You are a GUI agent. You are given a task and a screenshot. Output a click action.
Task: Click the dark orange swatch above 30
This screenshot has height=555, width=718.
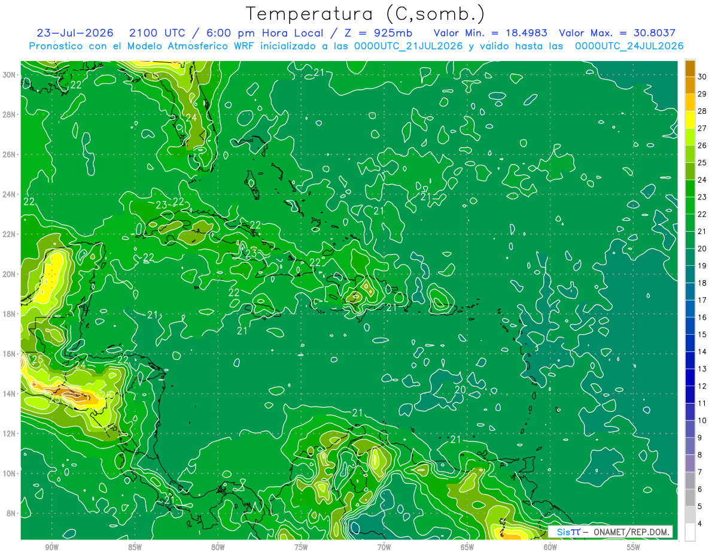pyautogui.click(x=690, y=68)
